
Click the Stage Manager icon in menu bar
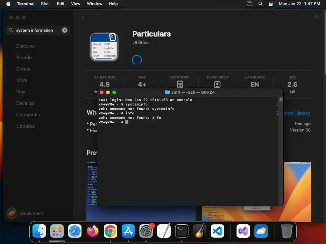249,4
